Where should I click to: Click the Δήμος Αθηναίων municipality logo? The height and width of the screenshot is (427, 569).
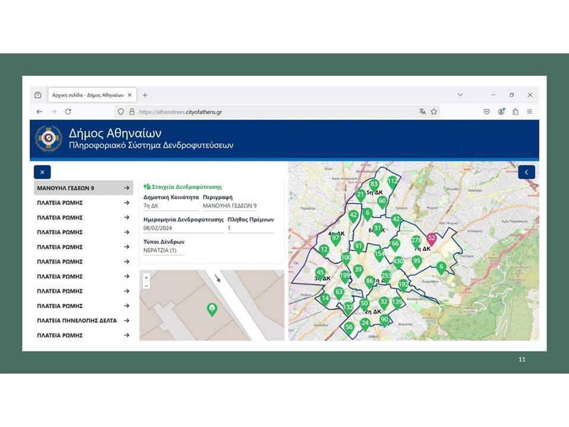coord(48,138)
